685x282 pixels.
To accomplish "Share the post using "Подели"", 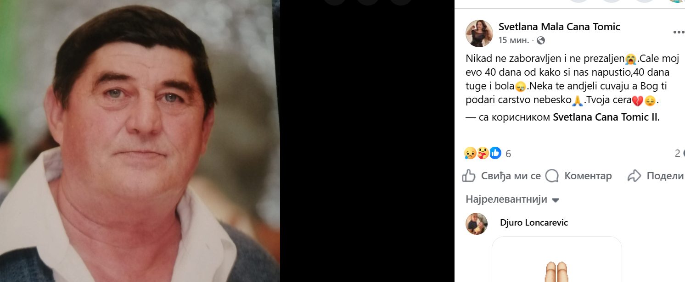I will tap(656, 176).
